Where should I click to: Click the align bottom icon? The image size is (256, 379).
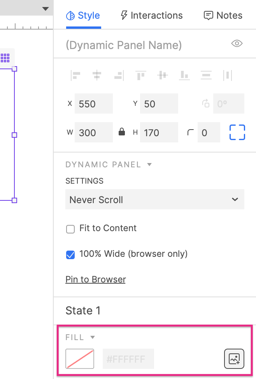click(184, 75)
